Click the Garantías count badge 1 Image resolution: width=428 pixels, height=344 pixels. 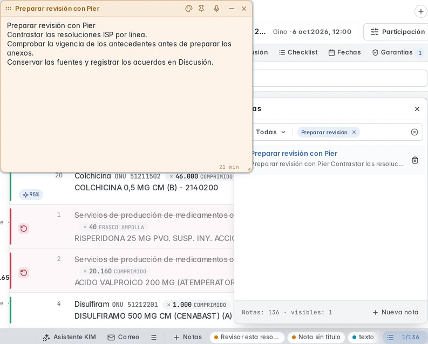[x=420, y=53]
